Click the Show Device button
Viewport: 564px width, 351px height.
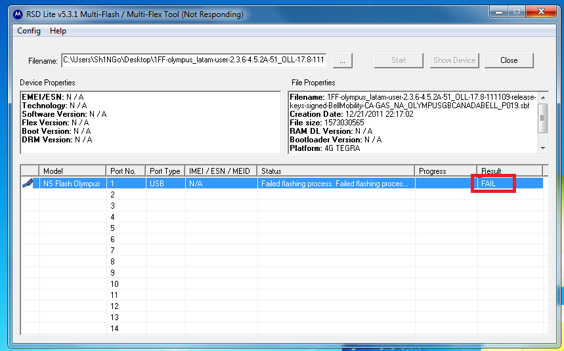pos(454,60)
